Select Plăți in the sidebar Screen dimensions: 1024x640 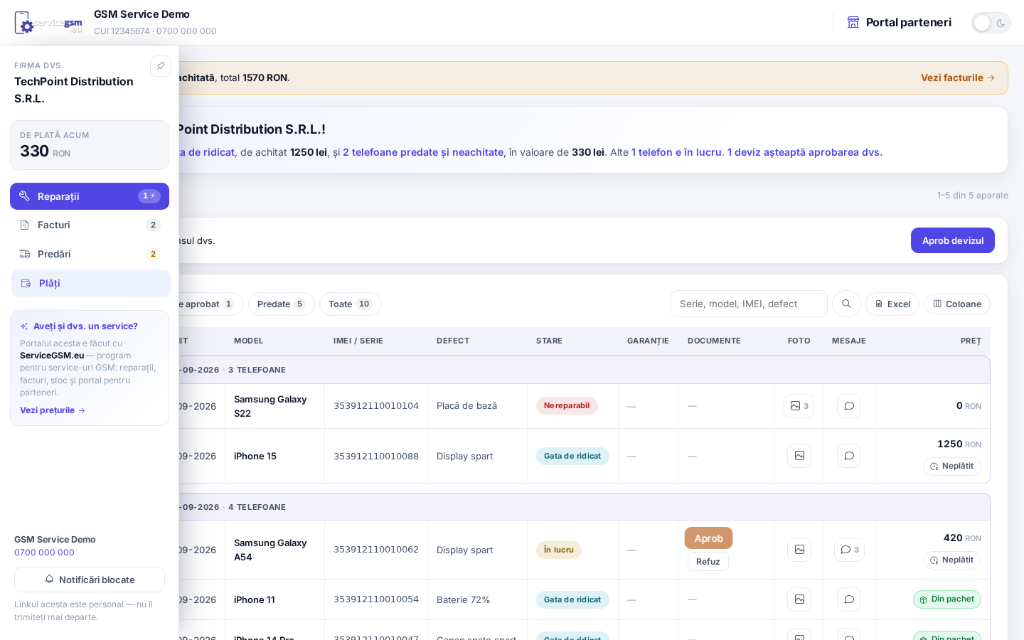coord(91,283)
